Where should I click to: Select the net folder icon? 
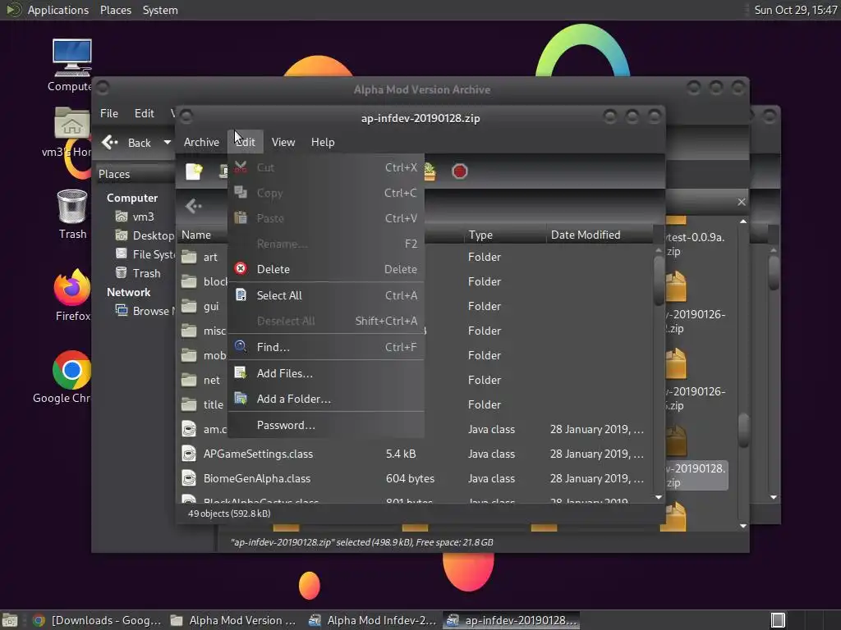189,380
